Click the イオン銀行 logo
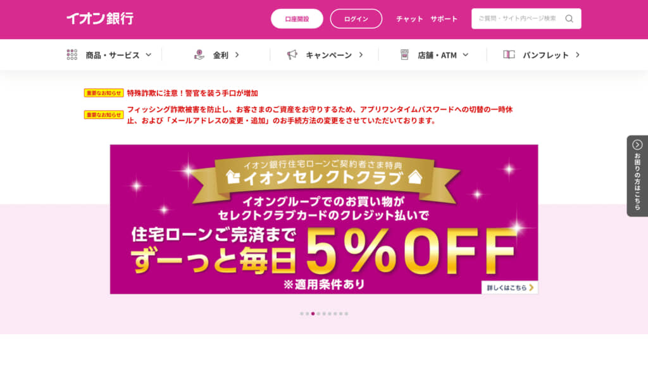 100,18
